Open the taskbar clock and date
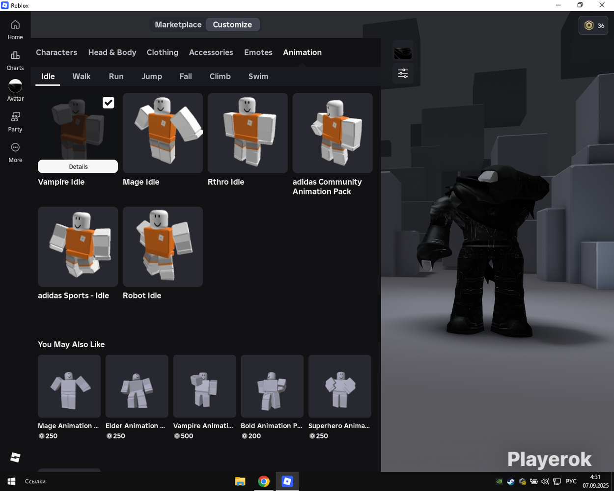Image resolution: width=614 pixels, height=491 pixels. click(x=595, y=482)
